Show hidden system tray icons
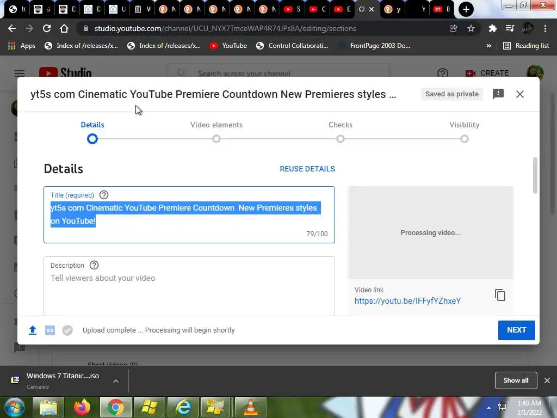 [489, 408]
